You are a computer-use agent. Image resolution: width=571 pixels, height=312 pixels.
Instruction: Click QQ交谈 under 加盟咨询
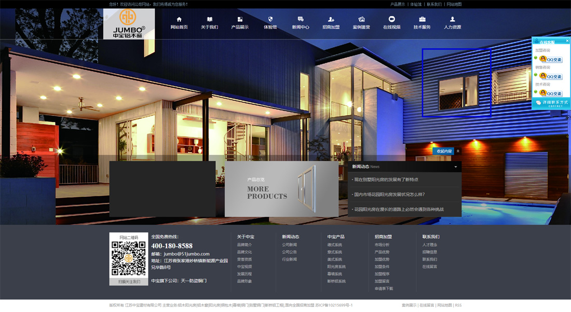[551, 59]
